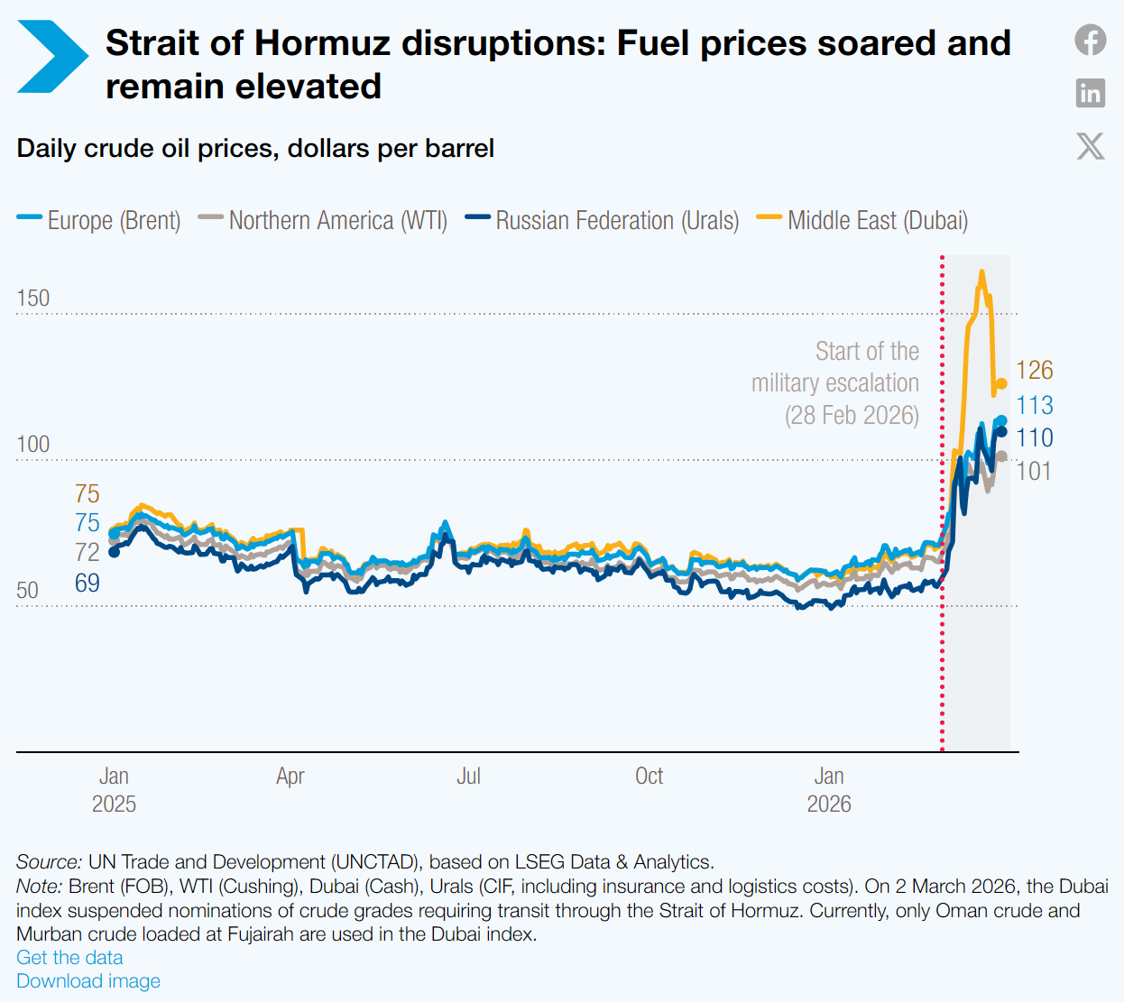Image resolution: width=1124 pixels, height=1002 pixels.
Task: Click the Jan 2026 axis label
Action: pyautogui.click(x=829, y=790)
